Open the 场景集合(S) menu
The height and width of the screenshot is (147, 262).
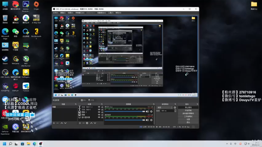[x=102, y=13]
